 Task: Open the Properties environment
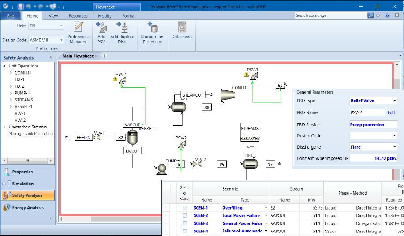(28, 172)
